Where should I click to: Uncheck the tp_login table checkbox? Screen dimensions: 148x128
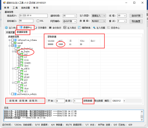[x=16, y=51]
